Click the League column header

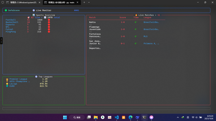(147, 17)
